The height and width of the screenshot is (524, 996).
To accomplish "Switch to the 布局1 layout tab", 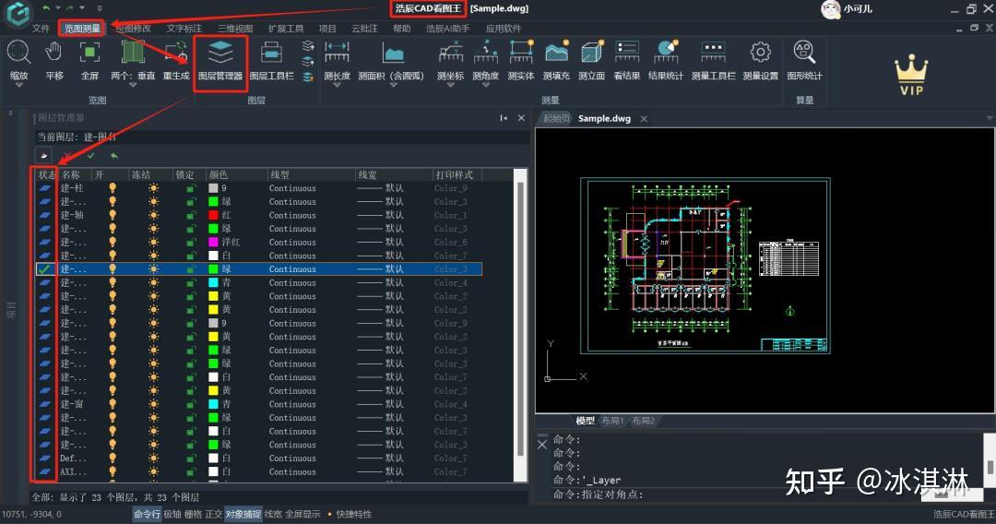I will pos(612,421).
